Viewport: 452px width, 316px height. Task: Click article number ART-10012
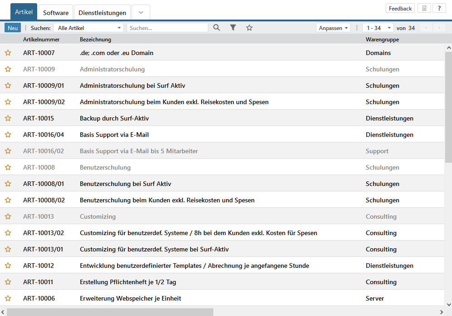tap(38, 266)
